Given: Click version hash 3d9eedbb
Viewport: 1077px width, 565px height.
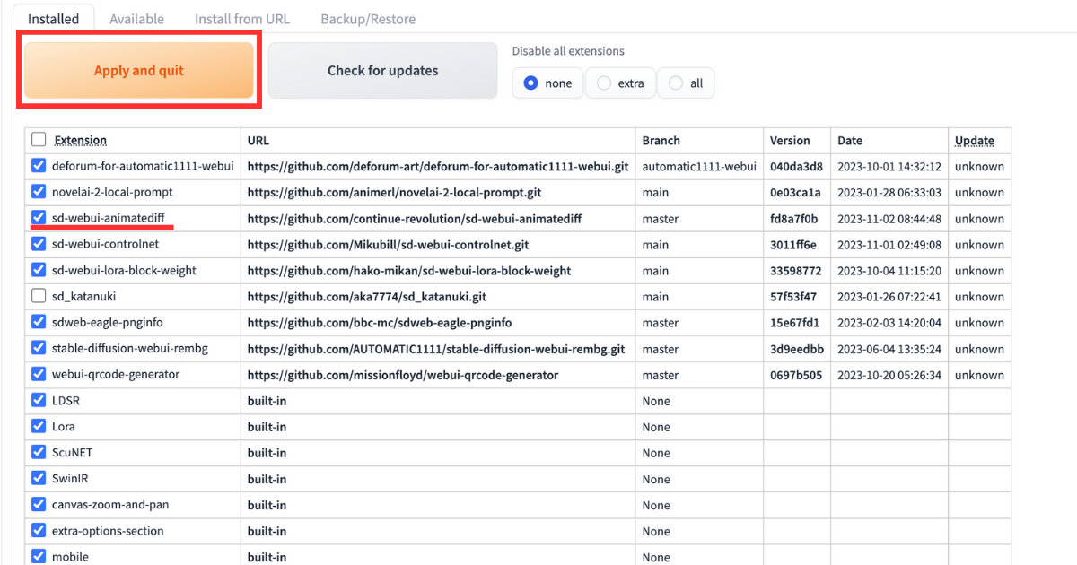Looking at the screenshot, I should (x=797, y=349).
